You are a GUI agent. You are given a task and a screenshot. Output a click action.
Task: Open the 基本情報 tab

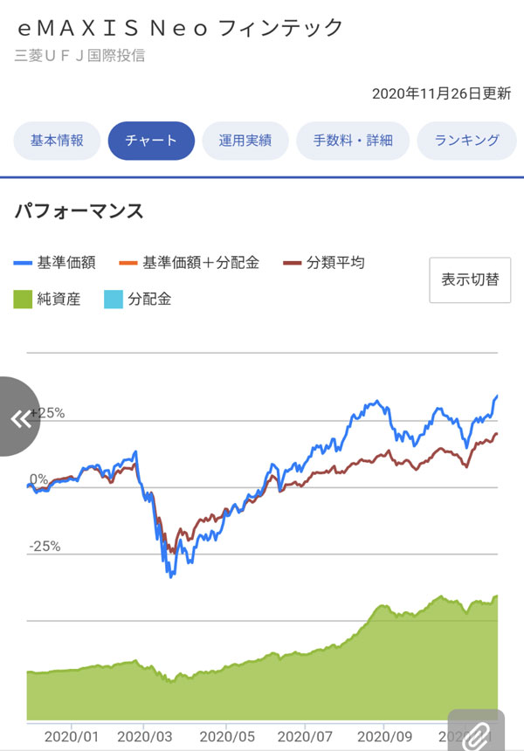point(57,141)
